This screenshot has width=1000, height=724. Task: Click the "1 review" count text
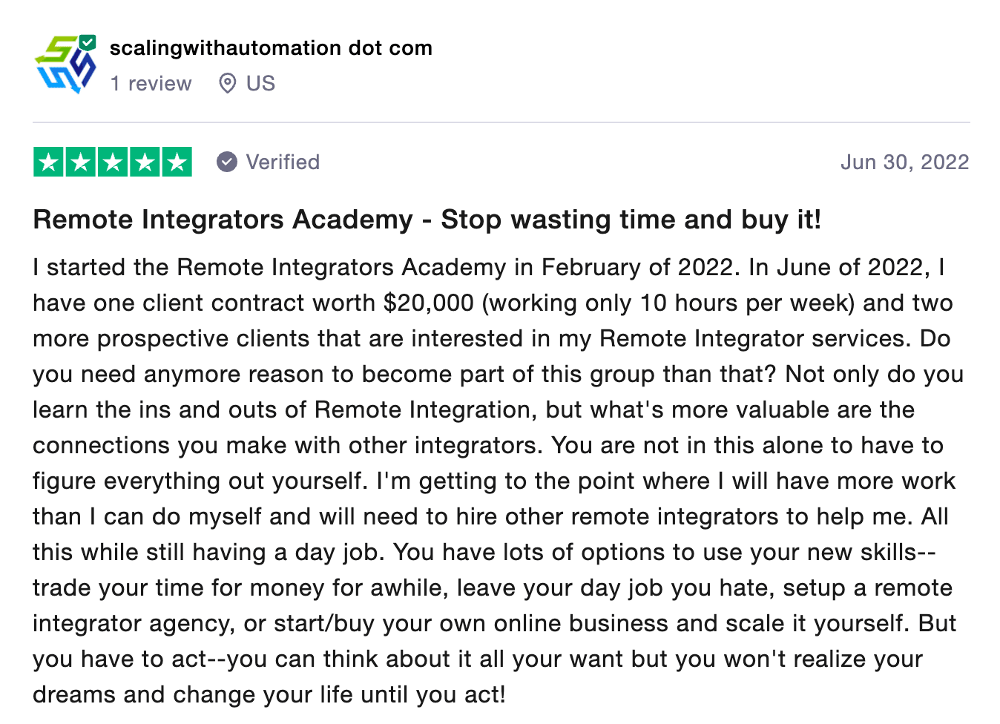coord(151,84)
